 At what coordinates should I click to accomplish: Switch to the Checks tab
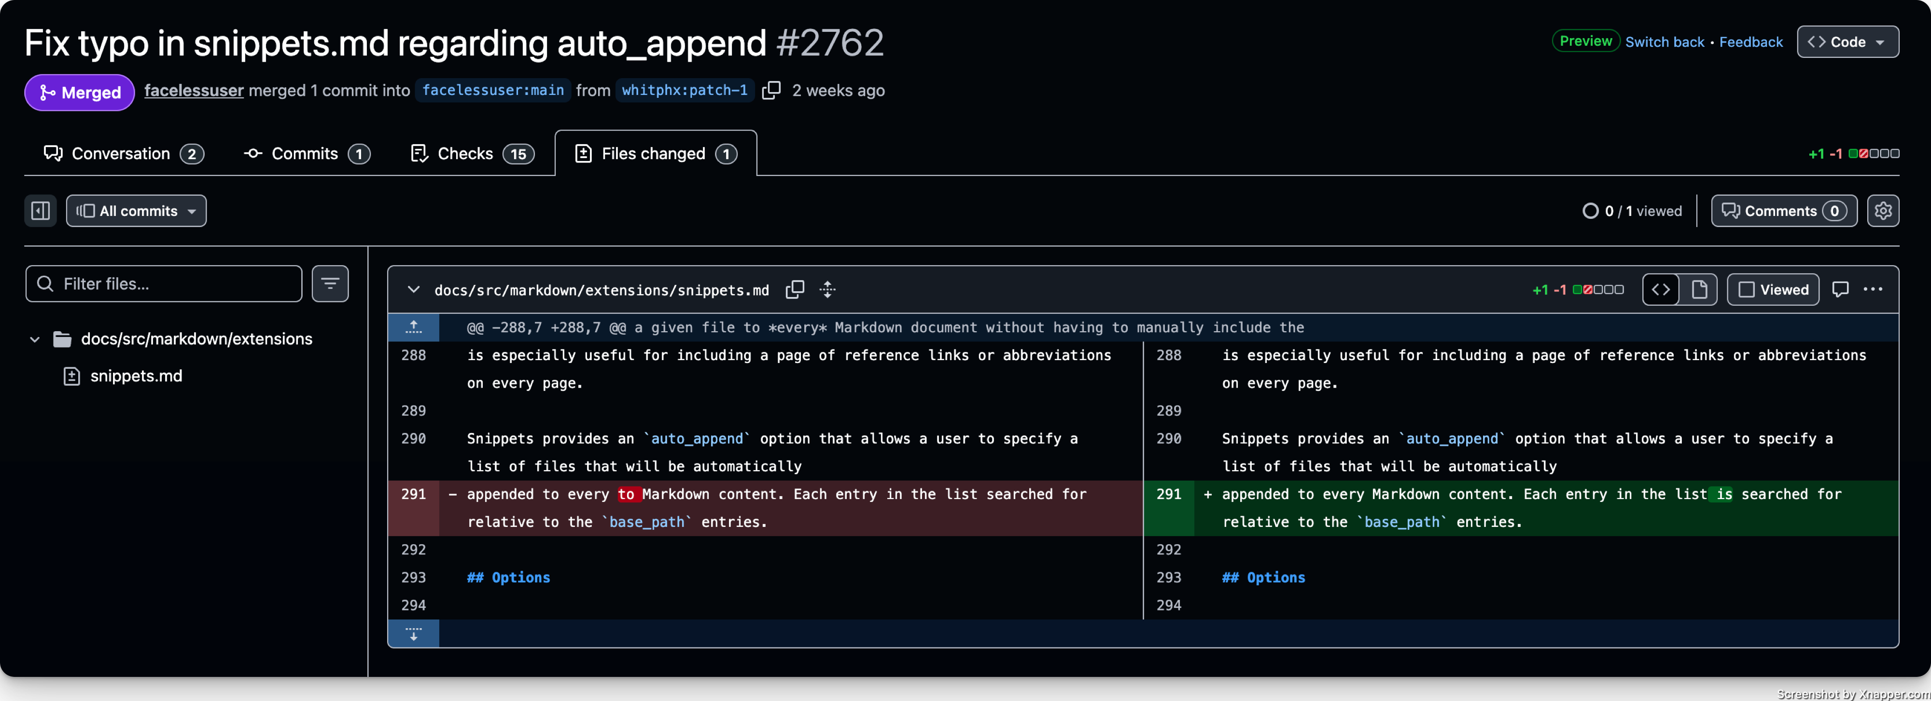pos(472,153)
